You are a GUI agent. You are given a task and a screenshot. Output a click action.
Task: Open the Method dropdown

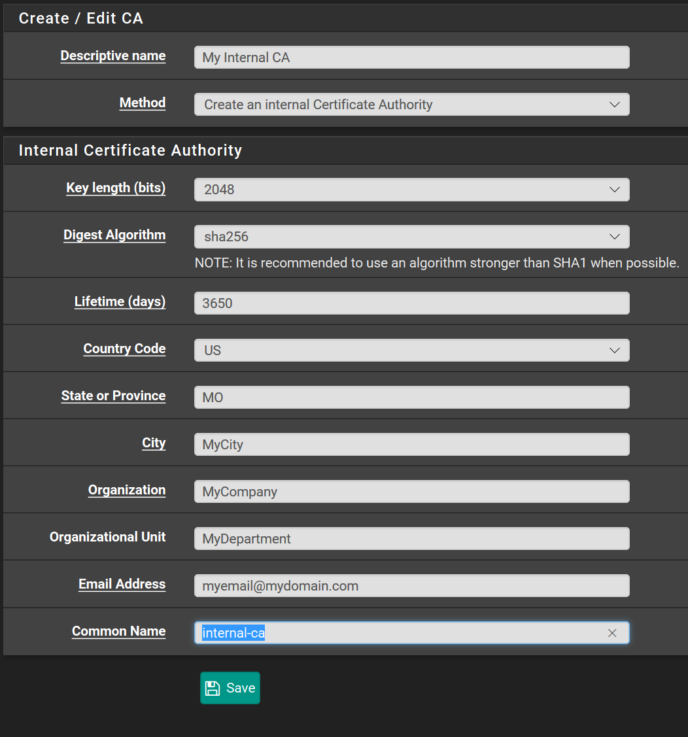pyautogui.click(x=411, y=105)
